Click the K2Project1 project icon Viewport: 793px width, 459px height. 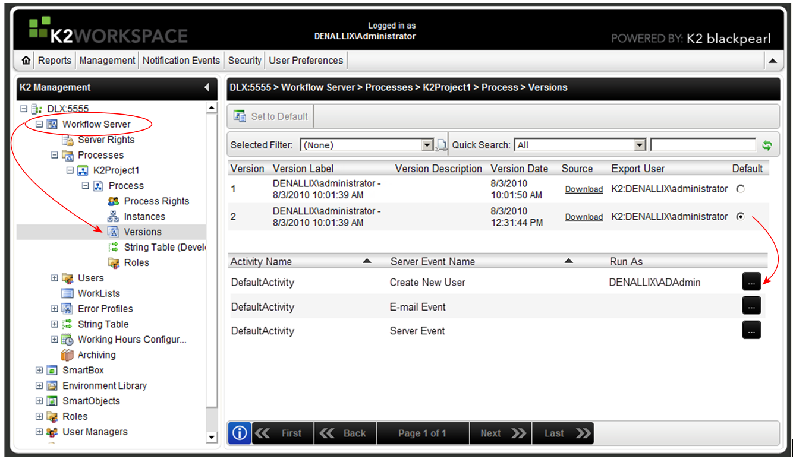(x=83, y=171)
